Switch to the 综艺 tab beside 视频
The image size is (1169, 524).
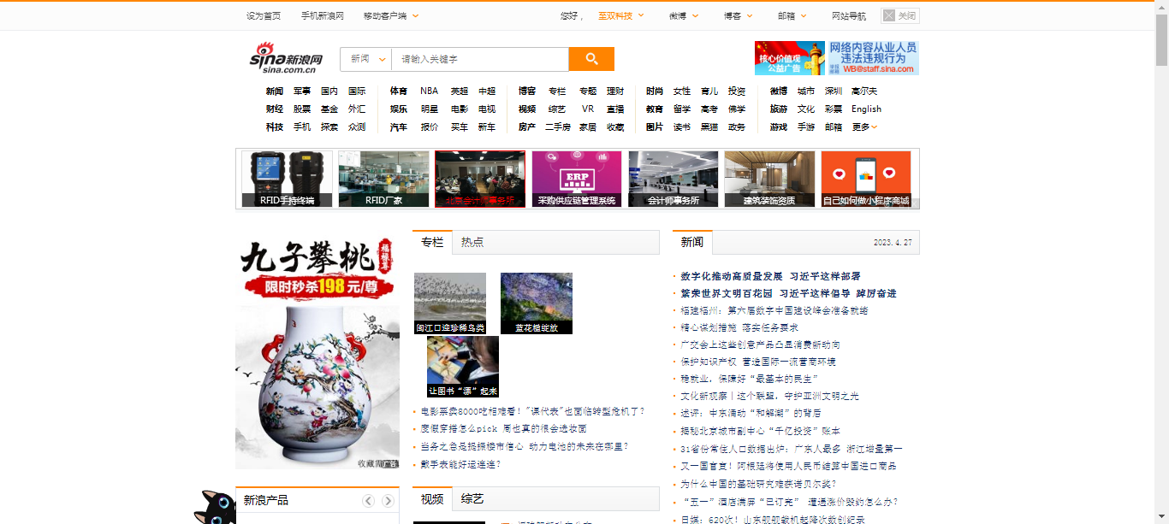[x=472, y=499]
